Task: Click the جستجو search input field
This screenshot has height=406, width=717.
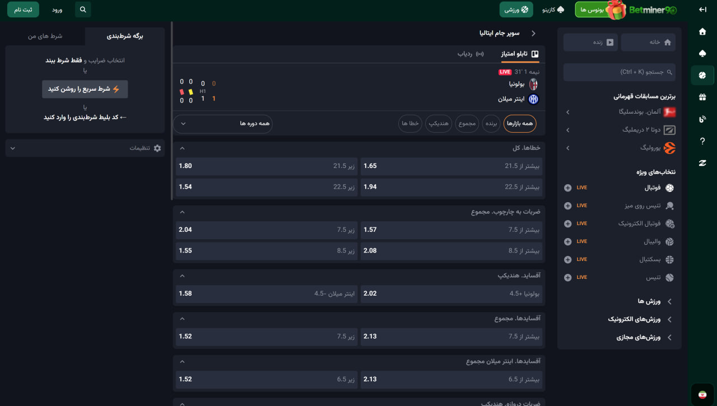Action: [619, 72]
